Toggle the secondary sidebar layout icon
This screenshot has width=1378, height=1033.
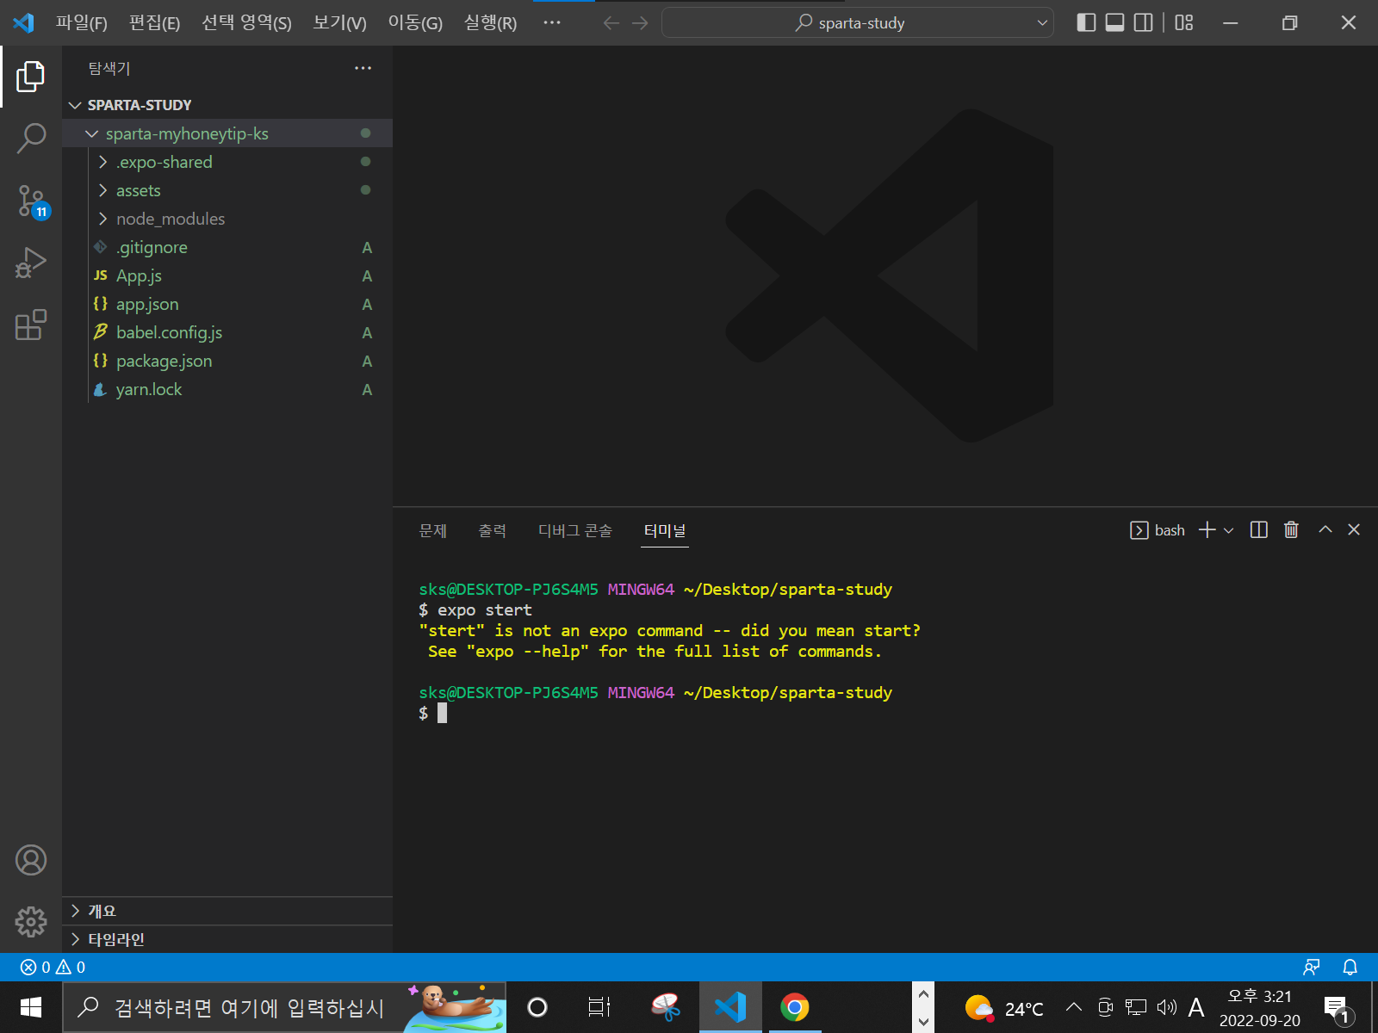tap(1143, 23)
